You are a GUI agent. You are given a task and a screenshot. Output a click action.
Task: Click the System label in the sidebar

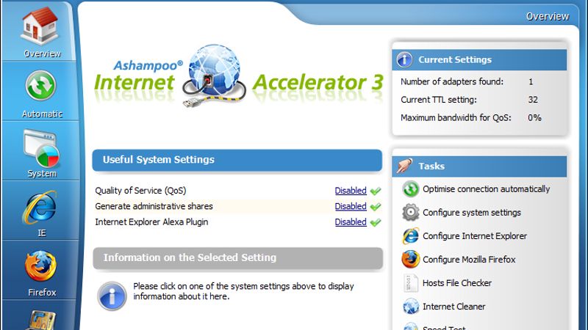click(42, 174)
